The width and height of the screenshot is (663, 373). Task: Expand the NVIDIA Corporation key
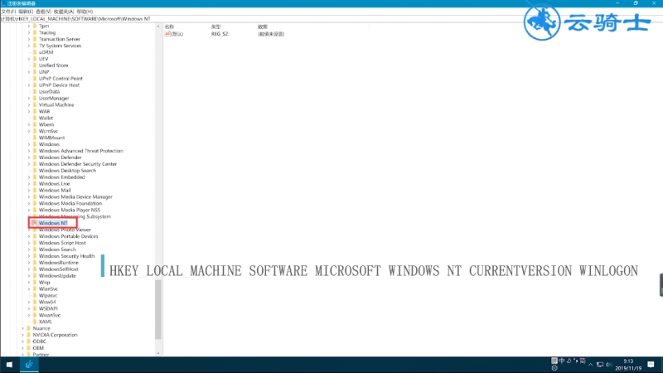pyautogui.click(x=23, y=335)
